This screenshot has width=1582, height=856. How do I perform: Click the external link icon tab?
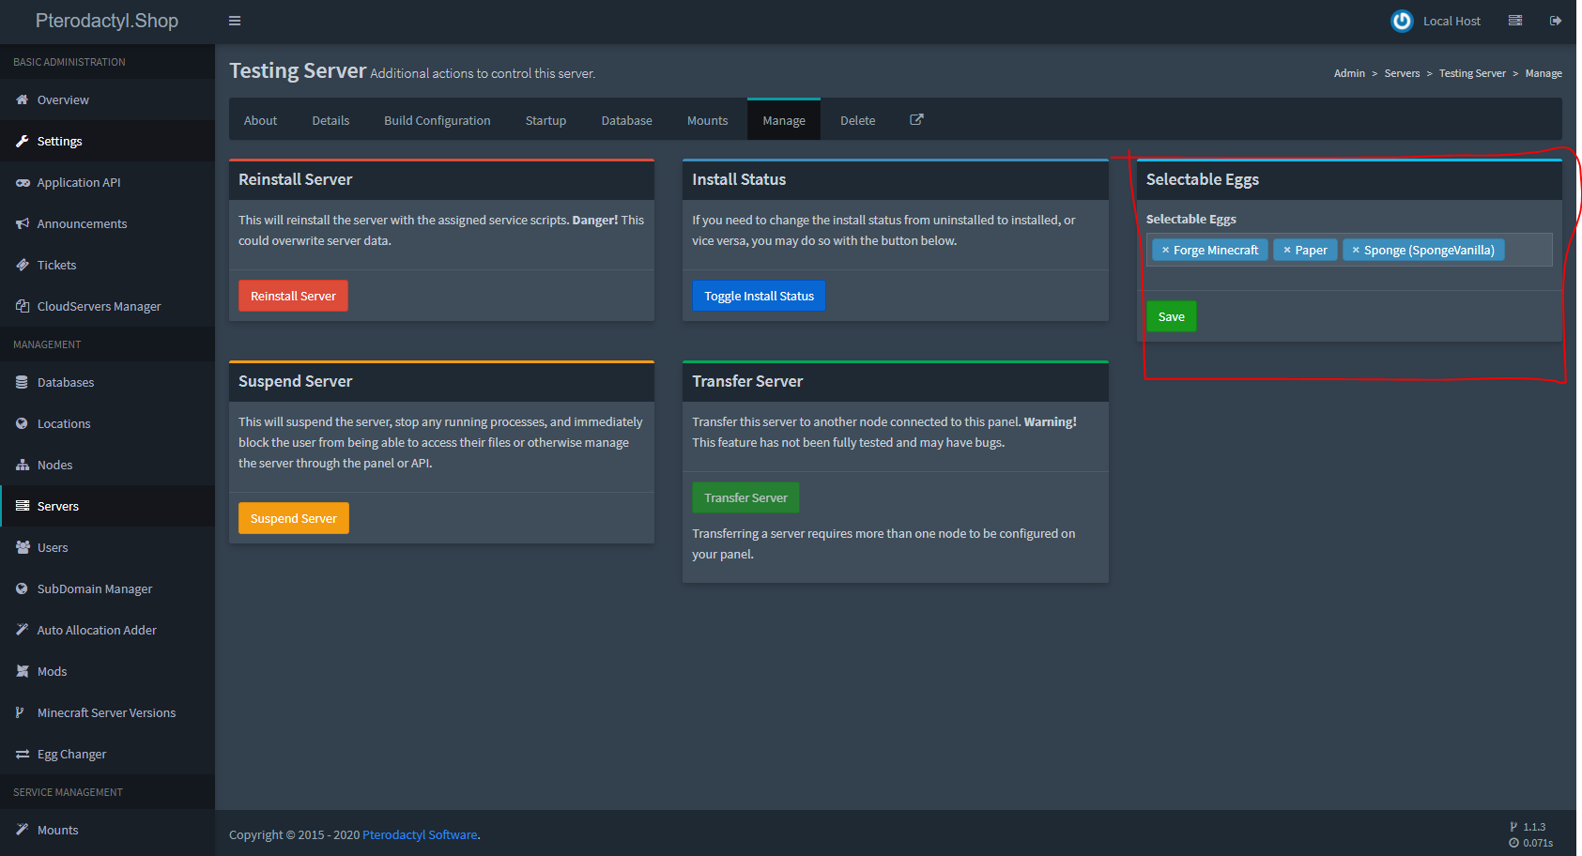pyautogui.click(x=916, y=120)
